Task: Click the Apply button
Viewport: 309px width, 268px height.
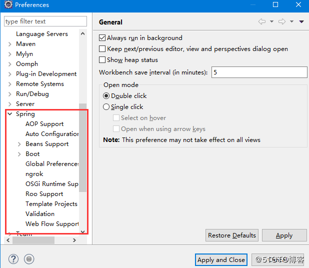Action: (x=284, y=235)
